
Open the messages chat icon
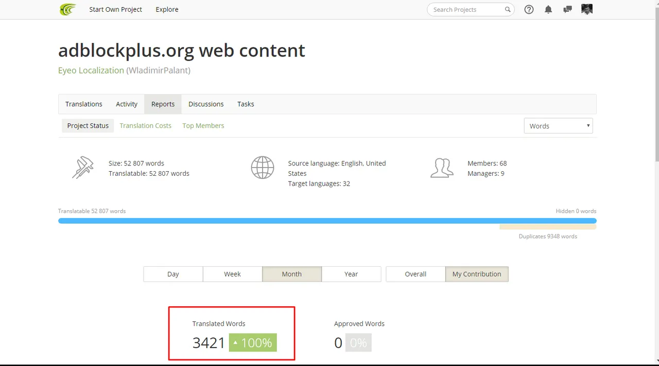567,9
